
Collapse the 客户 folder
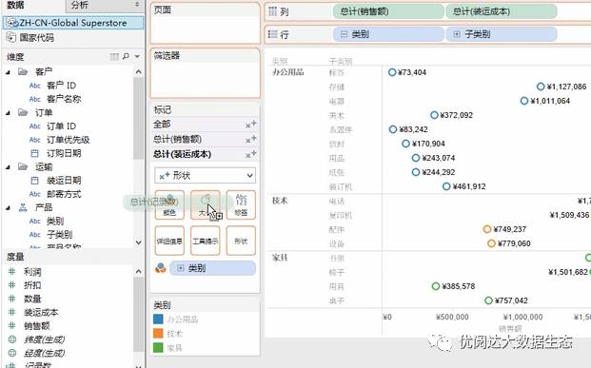click(8, 72)
